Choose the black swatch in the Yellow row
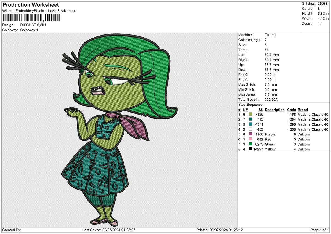Image resolution: width=331 pixels, height=234 pixels. pyautogui.click(x=250, y=149)
